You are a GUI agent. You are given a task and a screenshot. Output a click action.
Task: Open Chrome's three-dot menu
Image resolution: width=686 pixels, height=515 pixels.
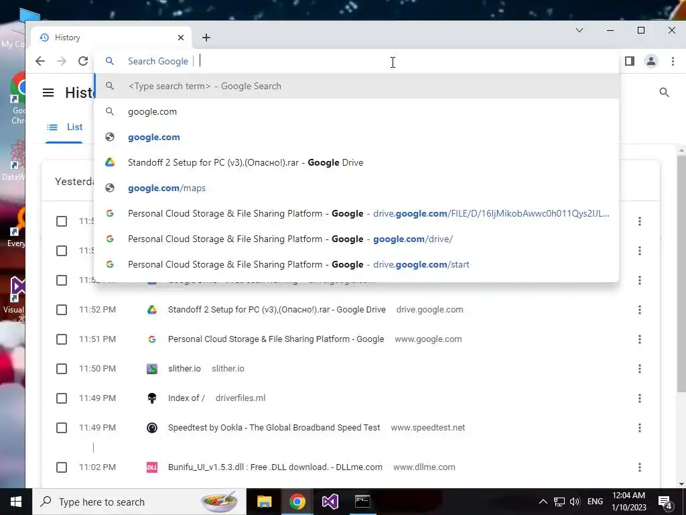tap(673, 61)
